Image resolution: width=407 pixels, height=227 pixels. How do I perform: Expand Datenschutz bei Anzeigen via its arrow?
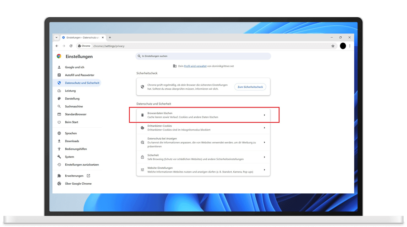(x=264, y=142)
